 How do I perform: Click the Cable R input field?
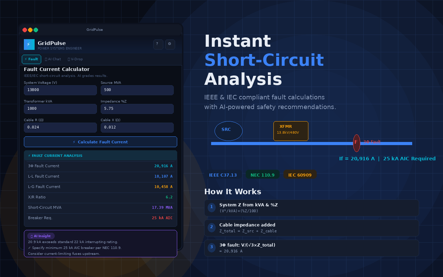(x=60, y=127)
